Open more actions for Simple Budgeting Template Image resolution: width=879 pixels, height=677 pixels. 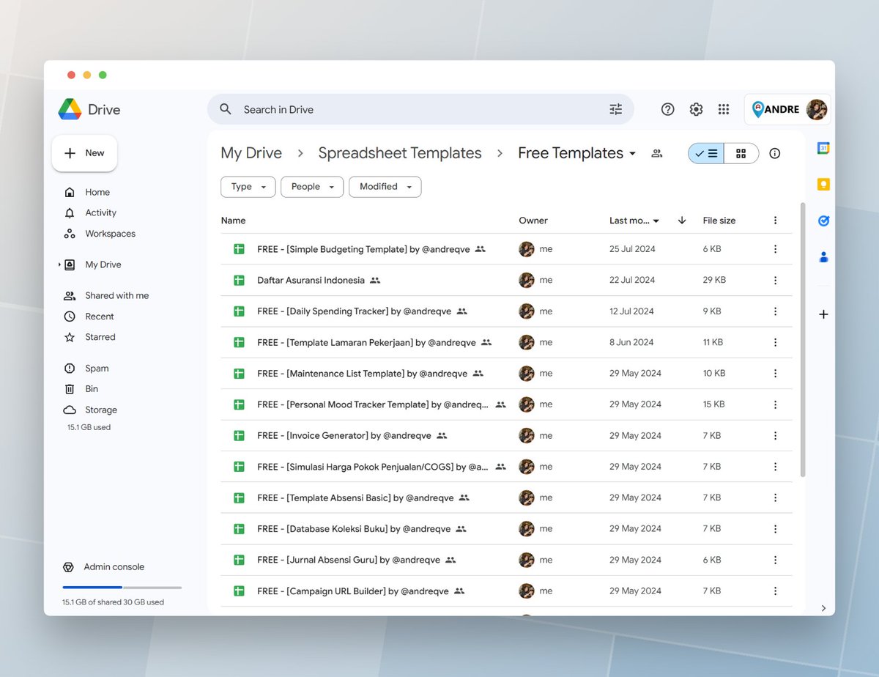coord(775,249)
